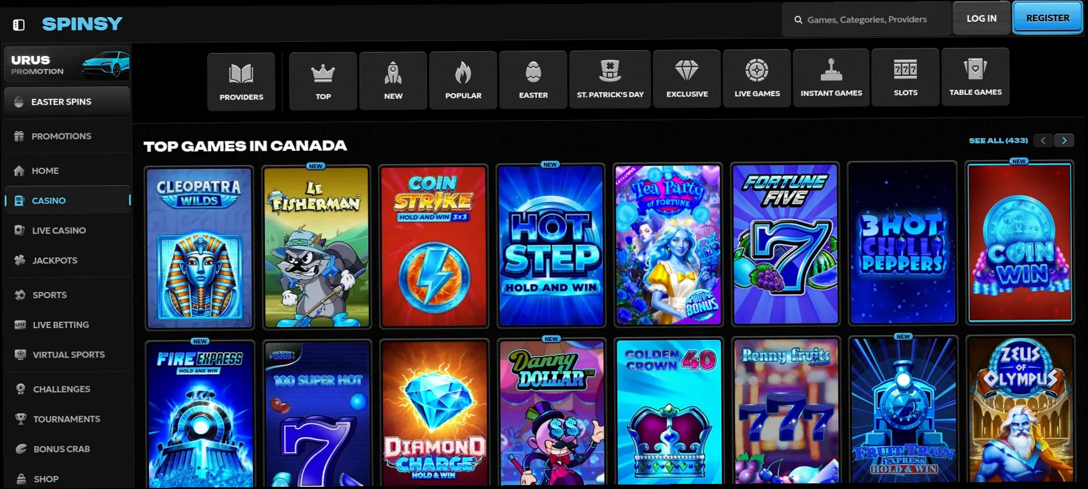Open the Diamond Charge Hold & Win game
The height and width of the screenshot is (489, 1088).
coord(434,413)
